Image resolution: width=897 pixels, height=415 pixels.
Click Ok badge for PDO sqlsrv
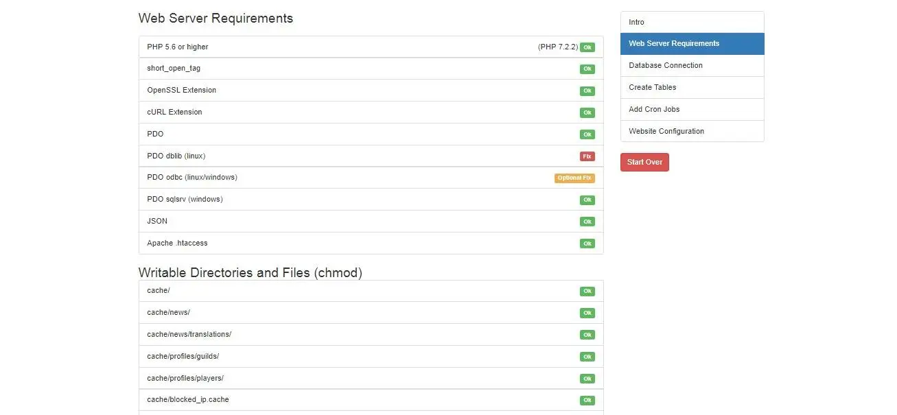pyautogui.click(x=587, y=200)
